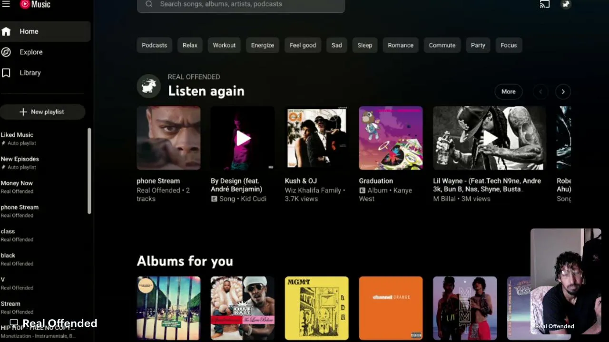Viewport: 609px width, 342px height.
Task: Play the Lil Wayne video thumbnail
Action: pyautogui.click(x=489, y=138)
